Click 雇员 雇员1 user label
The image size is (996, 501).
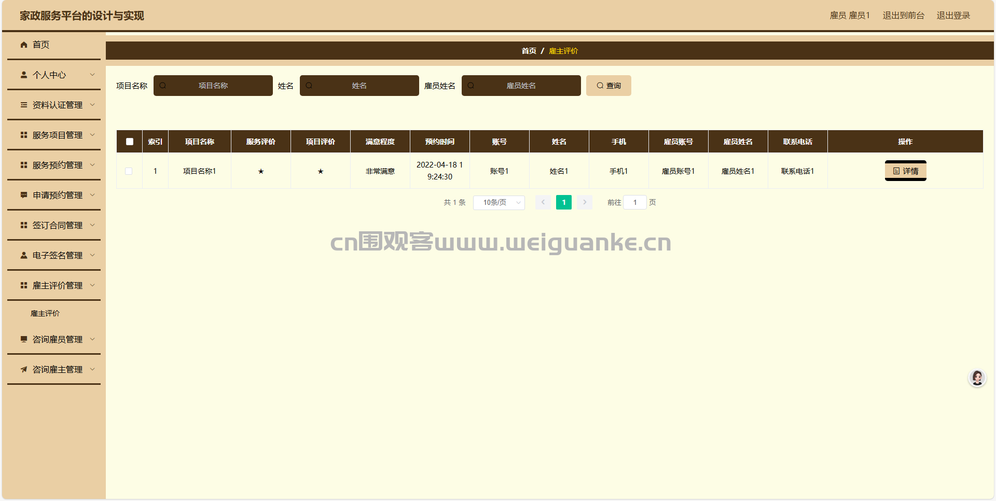tap(850, 16)
